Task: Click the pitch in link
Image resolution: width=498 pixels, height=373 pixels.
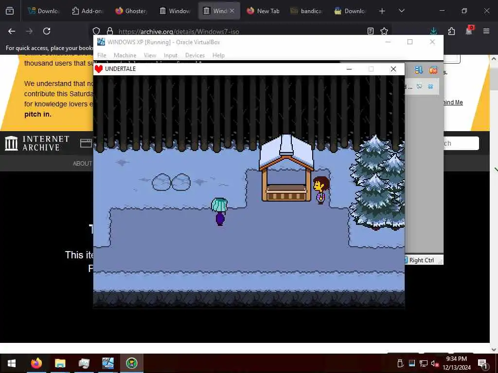Action: click(x=38, y=114)
